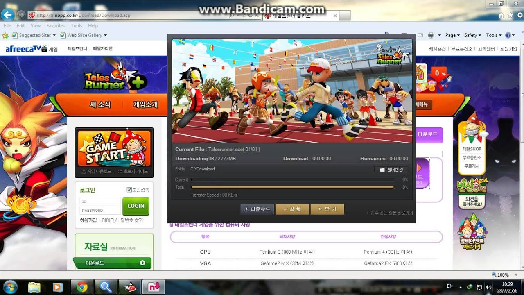The width and height of the screenshot is (524, 295).
Task: Click the browser address bar URL
Action: pos(84,16)
